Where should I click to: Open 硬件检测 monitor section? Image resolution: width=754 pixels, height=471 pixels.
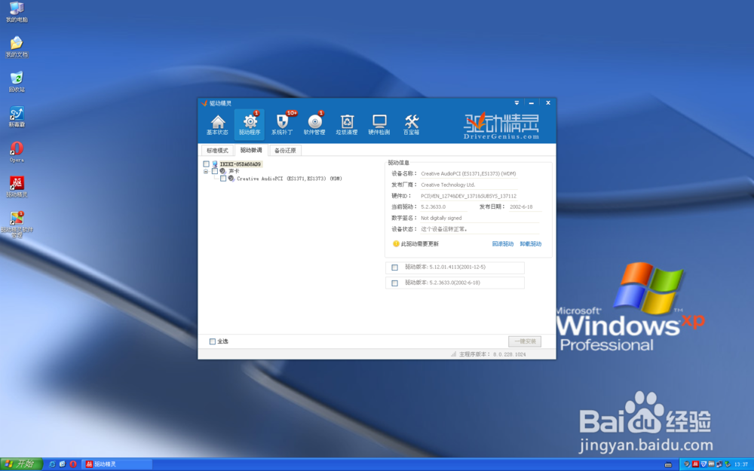click(379, 125)
